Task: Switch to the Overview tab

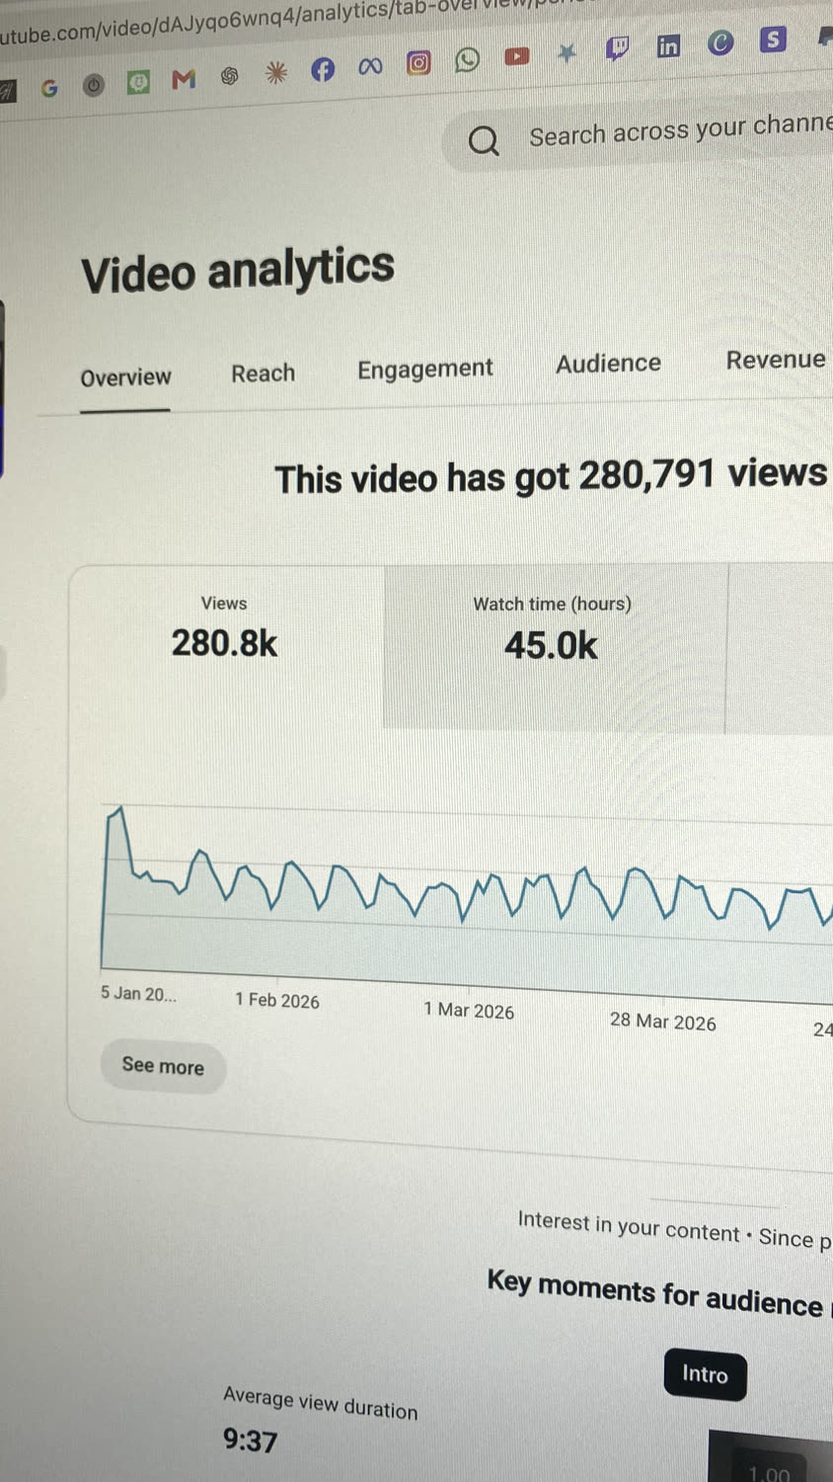Action: tap(125, 377)
